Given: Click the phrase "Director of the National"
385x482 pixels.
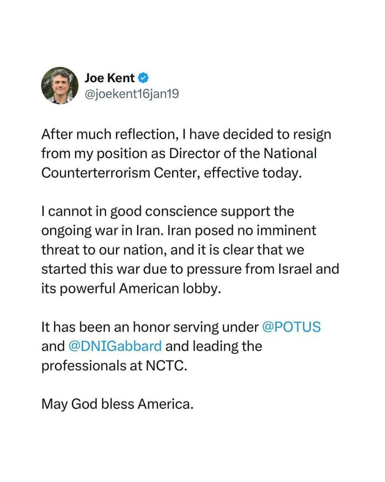Looking at the screenshot, I should [x=243, y=154].
